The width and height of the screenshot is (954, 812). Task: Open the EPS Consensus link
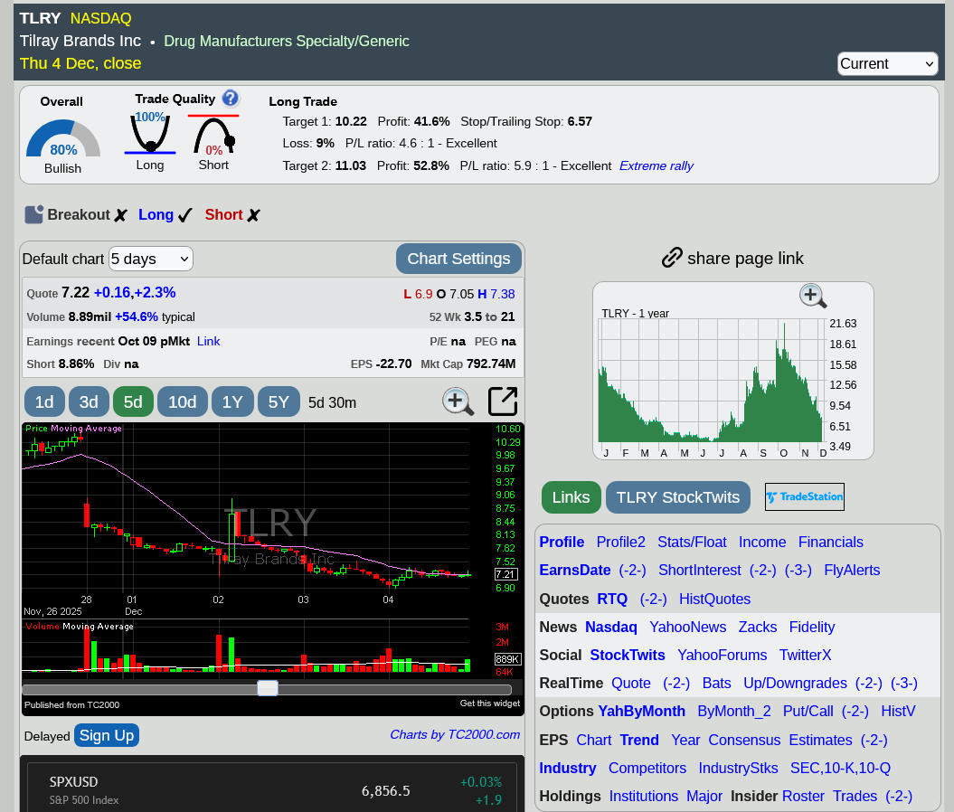[744, 741]
